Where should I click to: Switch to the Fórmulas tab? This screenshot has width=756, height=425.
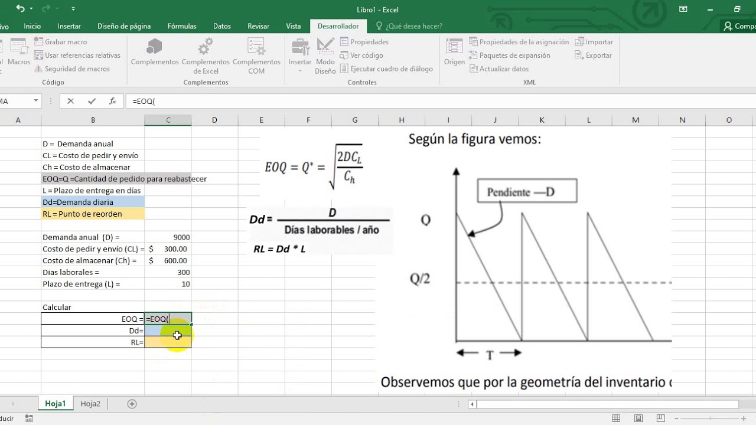pyautogui.click(x=182, y=26)
